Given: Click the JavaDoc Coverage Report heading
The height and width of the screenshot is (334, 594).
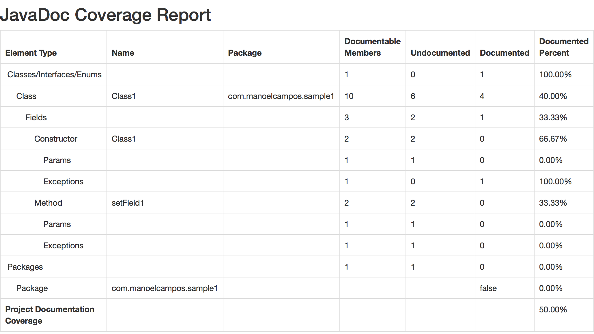Looking at the screenshot, I should click(105, 15).
